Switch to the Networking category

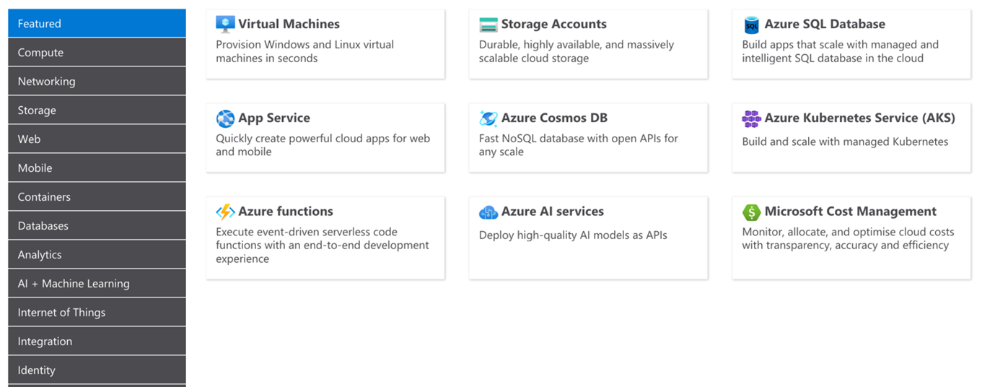point(97,81)
